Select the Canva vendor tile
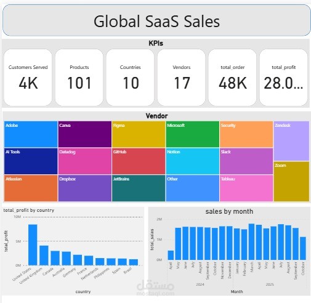The width and height of the screenshot is (311, 303). point(85,134)
